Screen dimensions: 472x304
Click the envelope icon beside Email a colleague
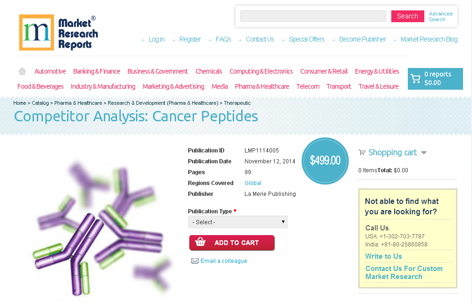(x=195, y=261)
